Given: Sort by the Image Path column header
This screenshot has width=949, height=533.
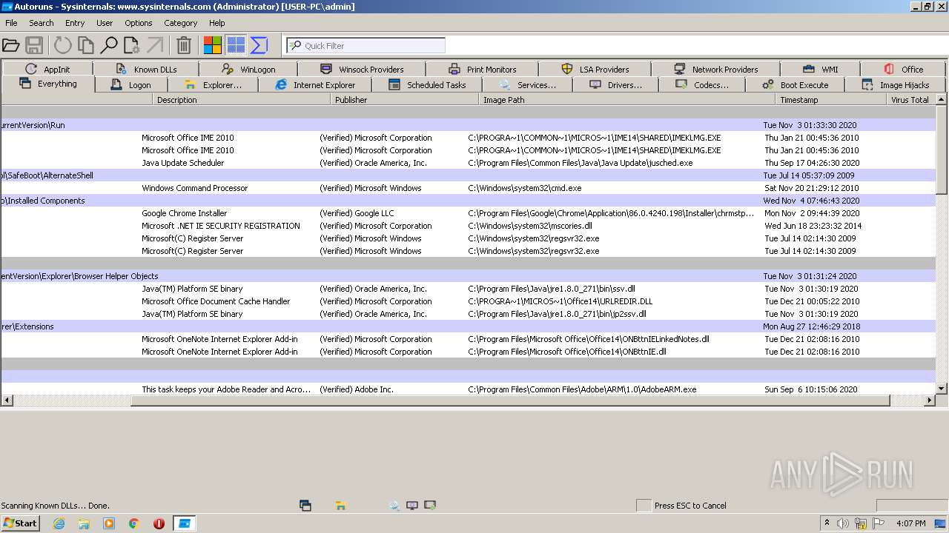Looking at the screenshot, I should click(627, 99).
